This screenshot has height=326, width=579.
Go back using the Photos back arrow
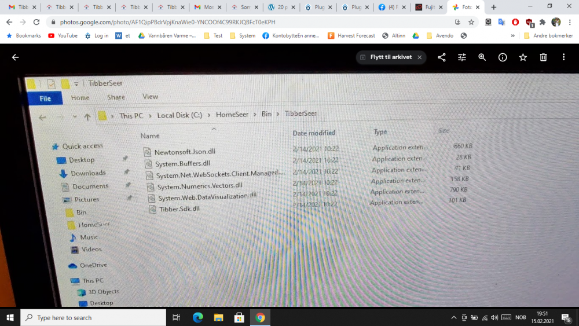pos(16,57)
